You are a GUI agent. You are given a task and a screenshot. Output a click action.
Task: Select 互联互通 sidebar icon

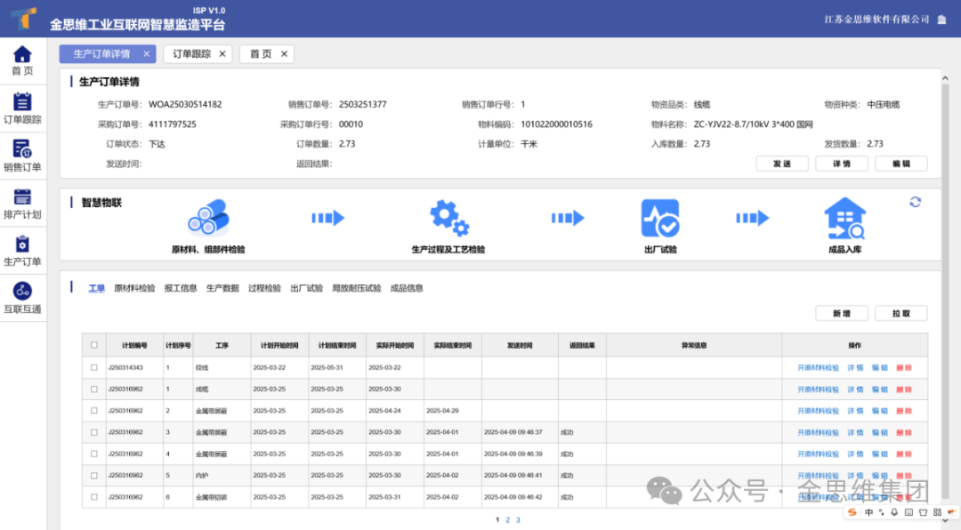tap(22, 298)
